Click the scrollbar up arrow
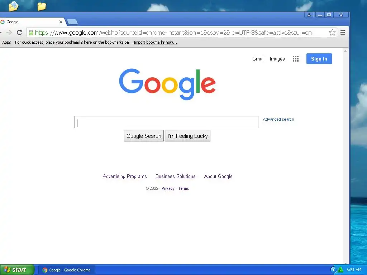The height and width of the screenshot is (275, 367). [x=345, y=51]
